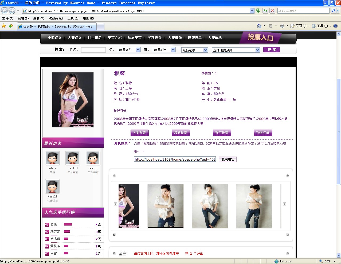Screen dimensions: 341x264
Task: Open 赛事介绍 navigation link
Action: click(115, 38)
